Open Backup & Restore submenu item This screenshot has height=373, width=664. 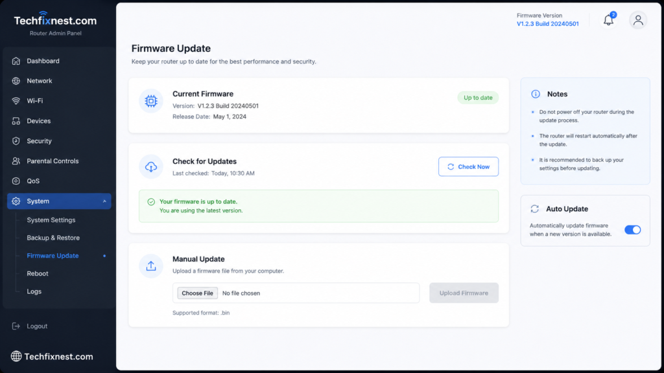(x=53, y=238)
